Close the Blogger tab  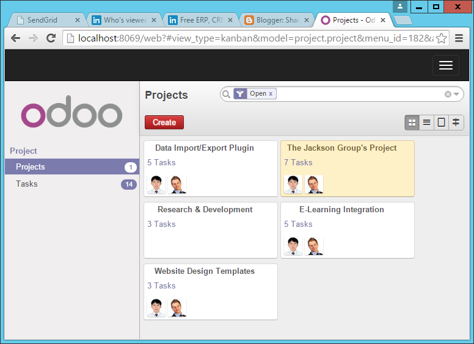click(307, 20)
